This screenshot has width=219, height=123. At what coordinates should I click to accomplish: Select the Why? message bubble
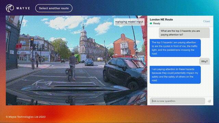click(204, 61)
